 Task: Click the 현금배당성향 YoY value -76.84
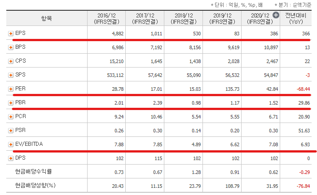(x=303, y=186)
